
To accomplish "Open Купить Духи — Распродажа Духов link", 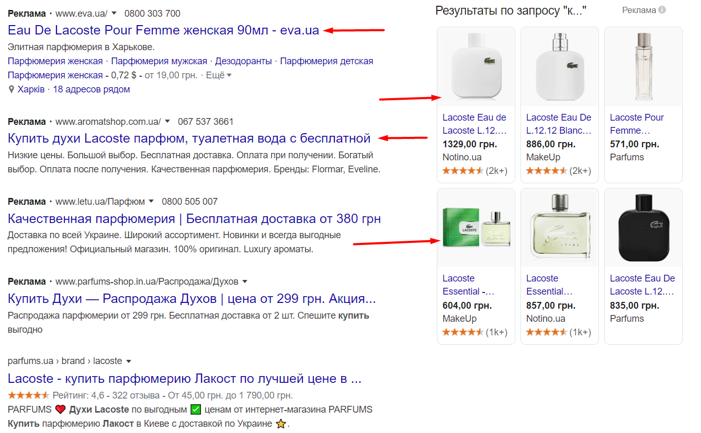I will (191, 299).
